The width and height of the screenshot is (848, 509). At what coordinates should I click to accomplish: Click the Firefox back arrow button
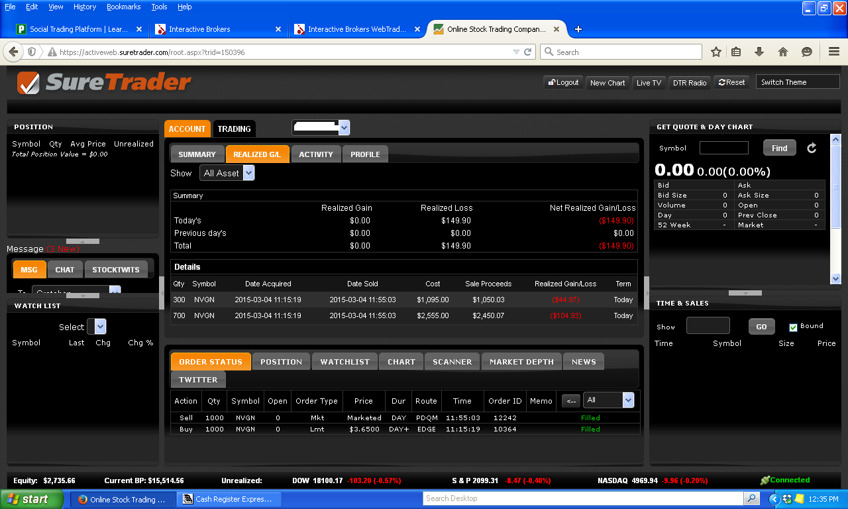(x=13, y=52)
